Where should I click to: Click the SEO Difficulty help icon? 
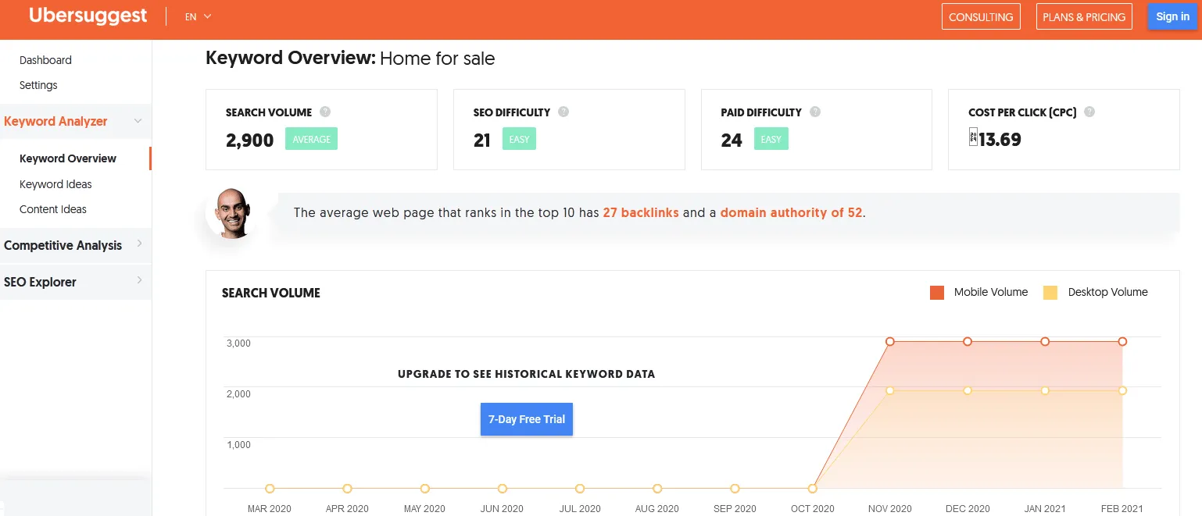pos(563,112)
